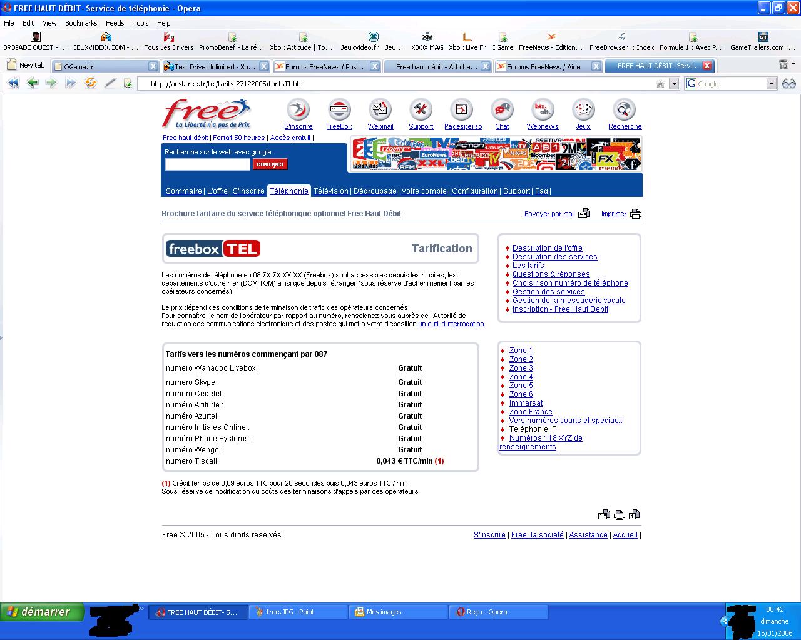Click the Support tools icon in header
Viewport: 801px width, 640px height.
421,110
